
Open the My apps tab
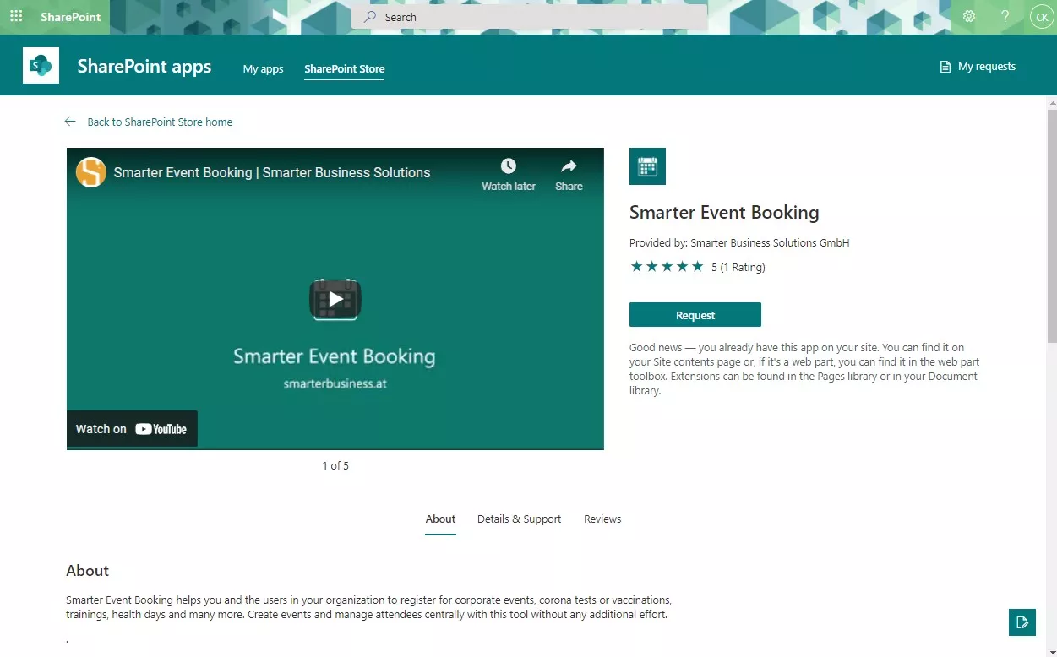point(263,69)
